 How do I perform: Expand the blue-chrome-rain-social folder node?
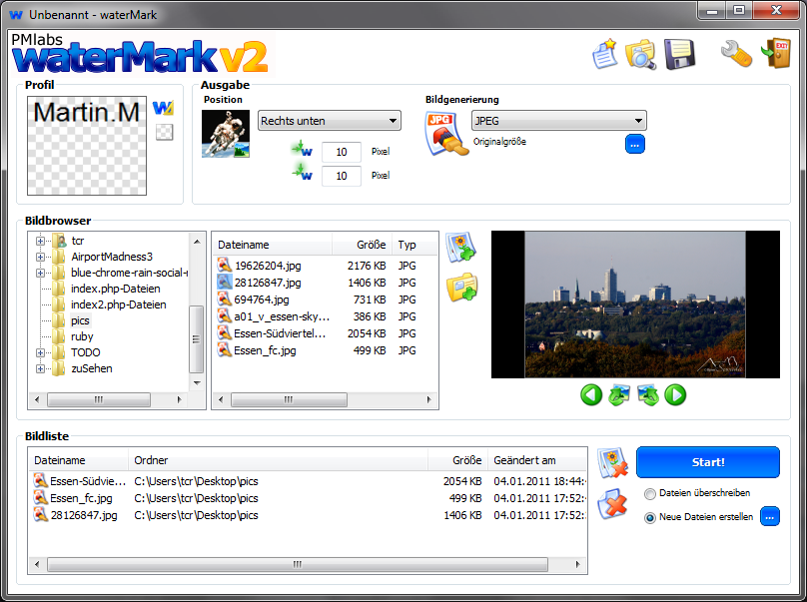40,273
